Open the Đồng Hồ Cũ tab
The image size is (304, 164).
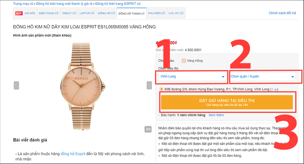click(106, 13)
